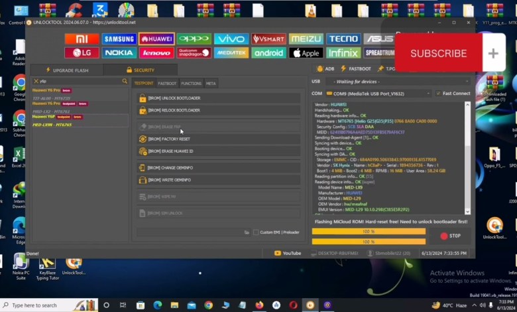
Task: Toggle the Fast Connect checkbox
Action: [439, 94]
